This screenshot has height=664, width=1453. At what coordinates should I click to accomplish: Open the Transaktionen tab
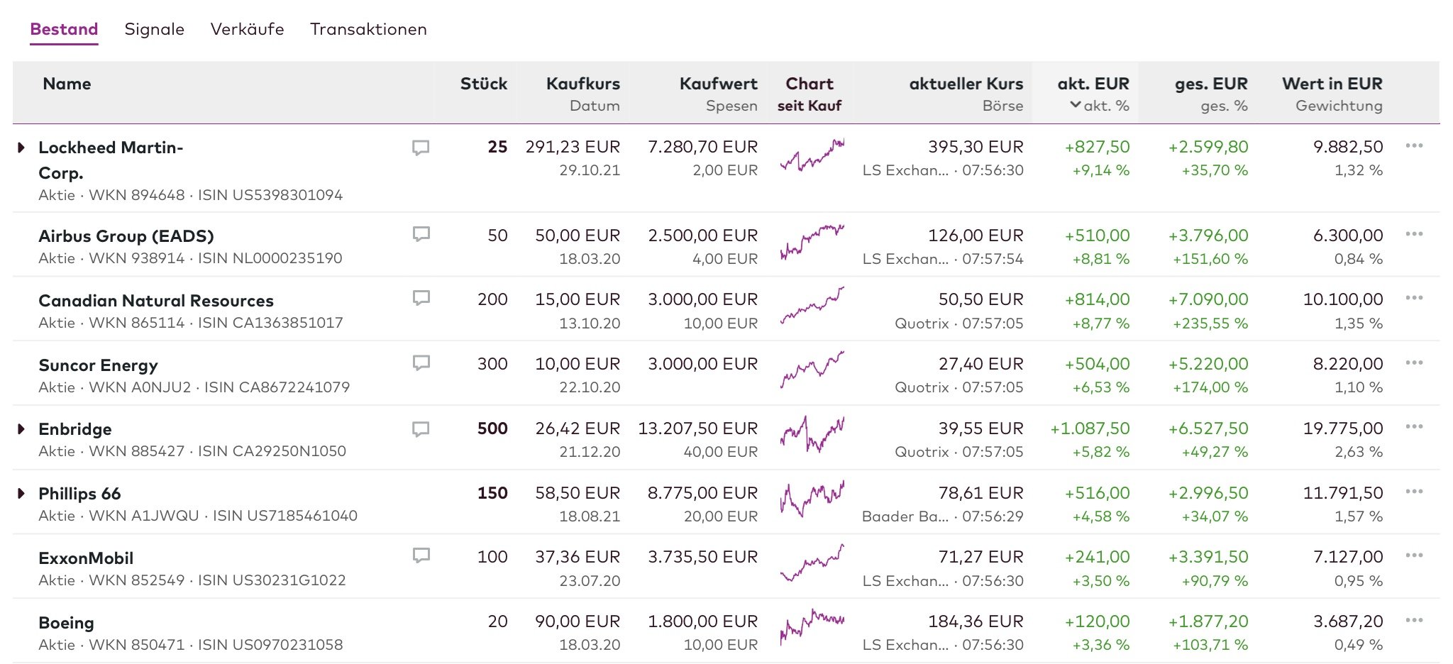click(368, 30)
